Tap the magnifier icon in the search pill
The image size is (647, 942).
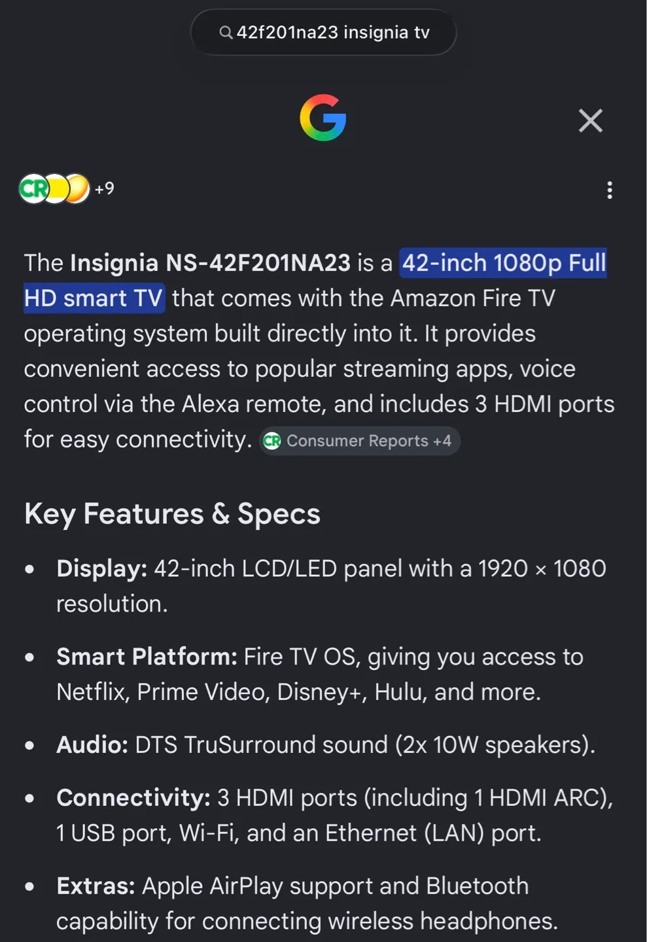[x=226, y=33]
